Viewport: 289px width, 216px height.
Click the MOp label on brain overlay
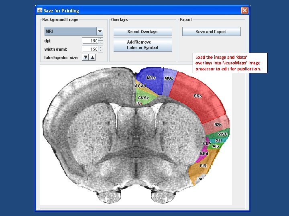point(169,78)
